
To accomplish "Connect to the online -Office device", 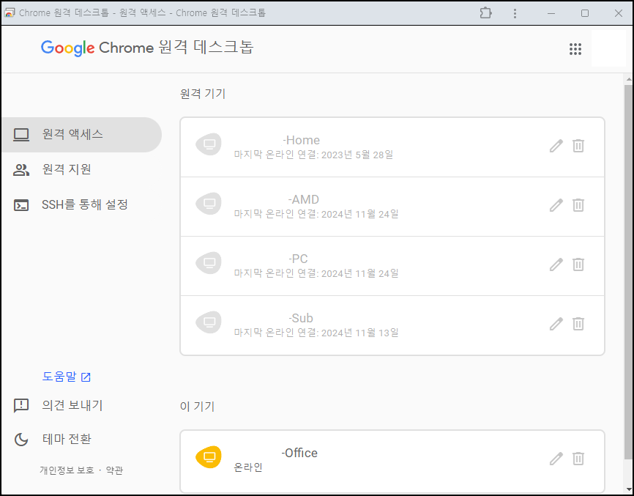I will pos(392,460).
